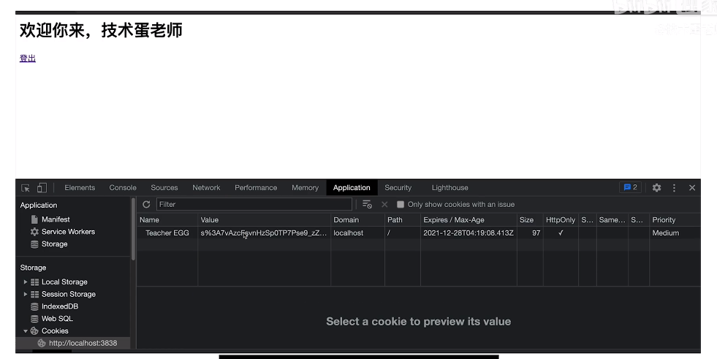Sort cookies by Value column header
The width and height of the screenshot is (717, 359).
coord(265,220)
